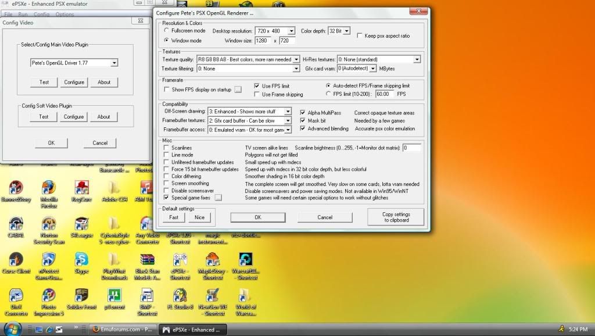The width and height of the screenshot is (595, 336).
Task: Open nProtect GameGuard desktop icon
Action: click(x=49, y=266)
